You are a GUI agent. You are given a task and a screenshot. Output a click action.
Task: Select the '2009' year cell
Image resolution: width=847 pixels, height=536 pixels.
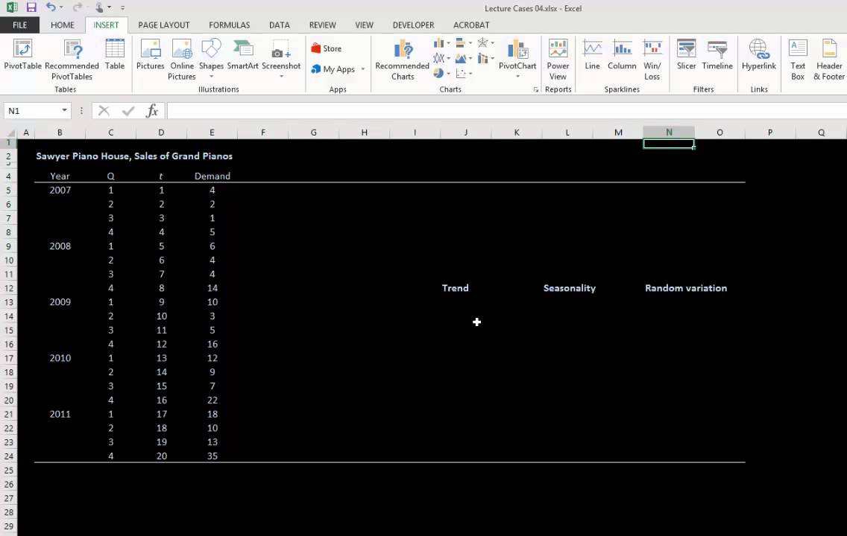(x=60, y=302)
